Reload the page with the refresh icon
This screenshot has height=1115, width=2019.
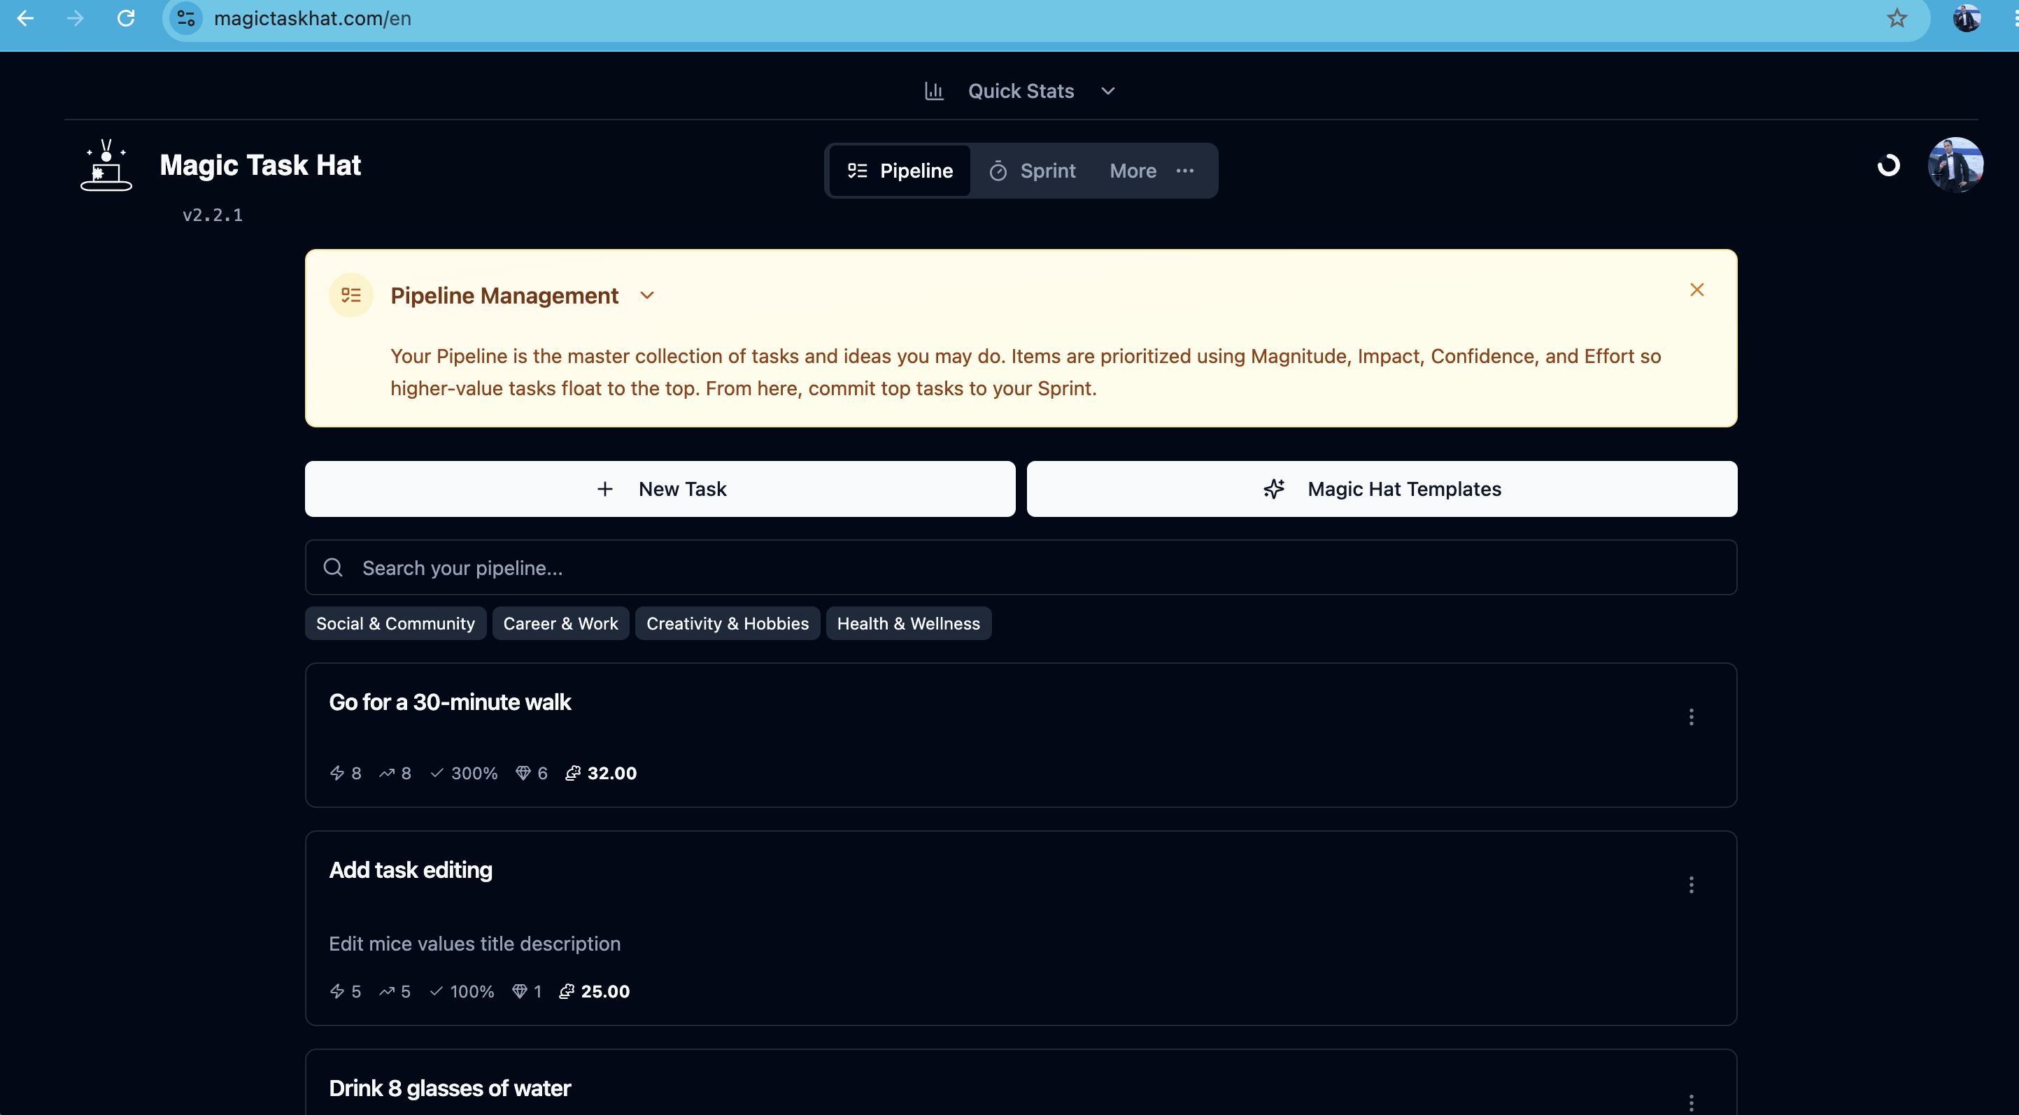pyautogui.click(x=125, y=18)
